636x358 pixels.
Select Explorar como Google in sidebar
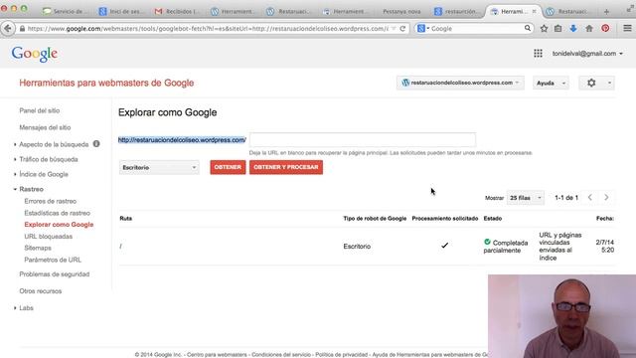[59, 225]
